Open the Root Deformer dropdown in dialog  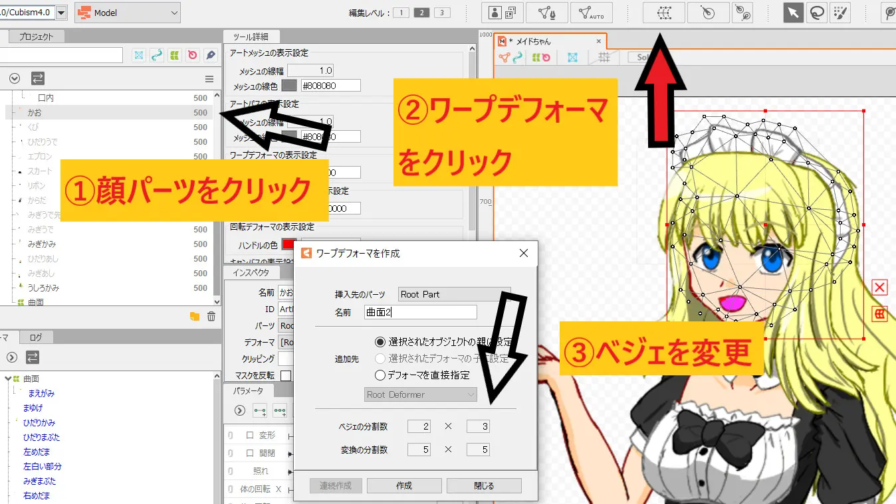(x=420, y=394)
